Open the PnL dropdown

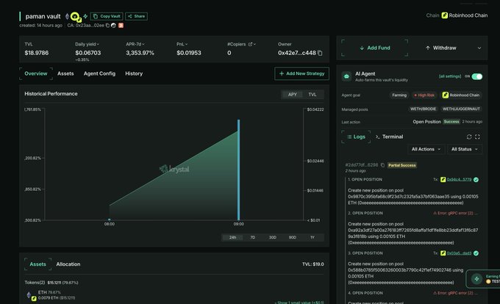pyautogui.click(x=182, y=44)
